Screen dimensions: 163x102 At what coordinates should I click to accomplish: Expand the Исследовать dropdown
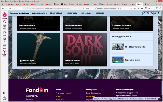coord(40,13)
